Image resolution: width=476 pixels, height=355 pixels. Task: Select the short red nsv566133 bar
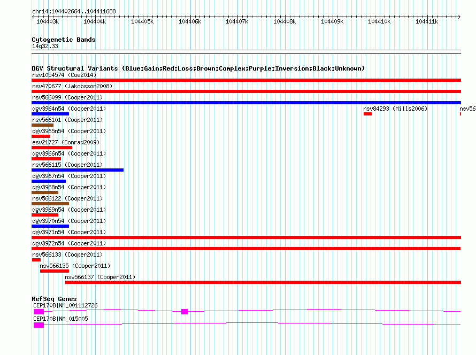coord(36,260)
